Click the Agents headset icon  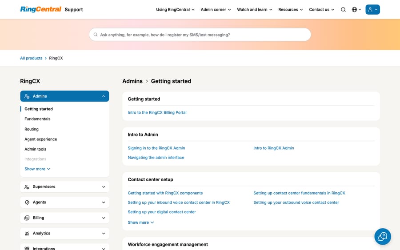click(x=27, y=202)
